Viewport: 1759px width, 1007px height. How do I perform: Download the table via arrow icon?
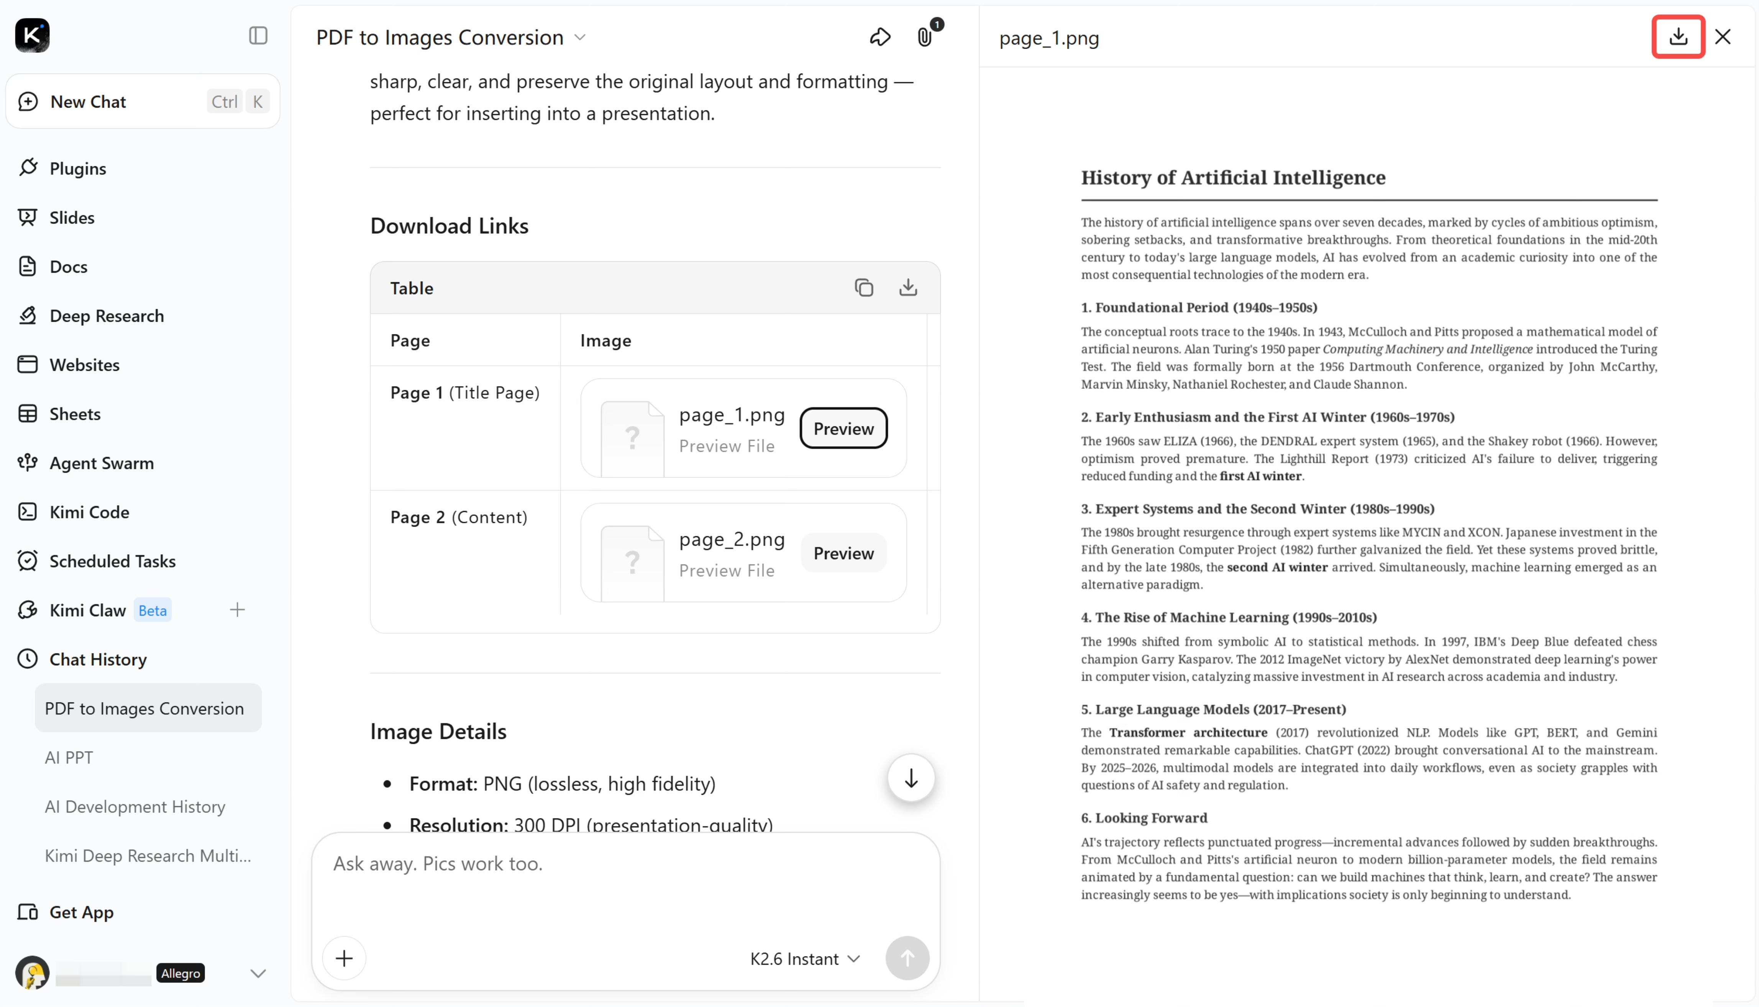(908, 287)
